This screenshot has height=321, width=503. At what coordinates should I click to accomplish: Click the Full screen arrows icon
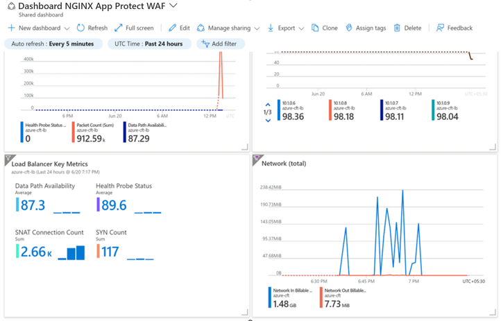(x=119, y=28)
